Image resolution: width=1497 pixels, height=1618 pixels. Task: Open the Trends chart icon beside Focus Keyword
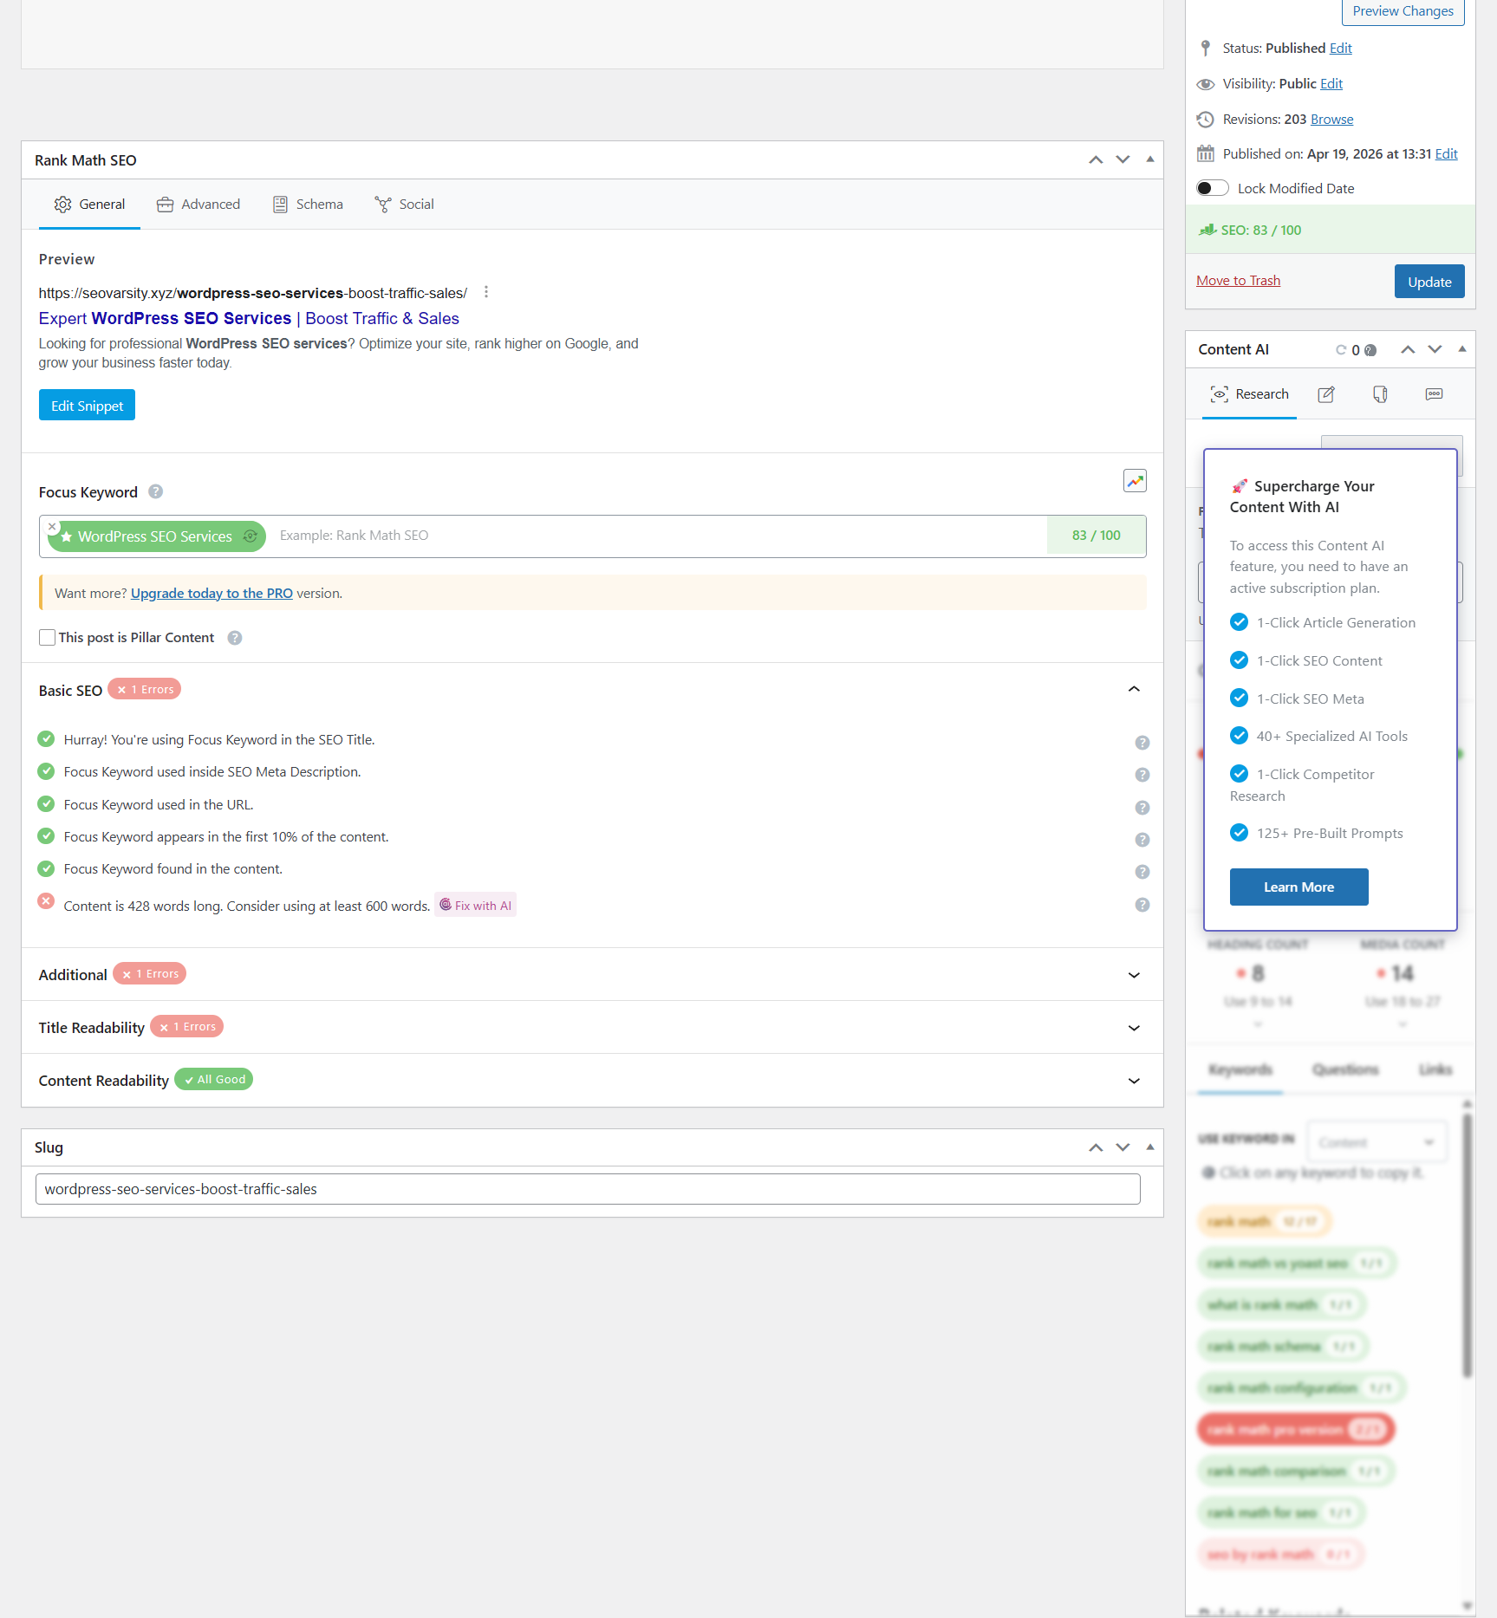click(x=1135, y=481)
